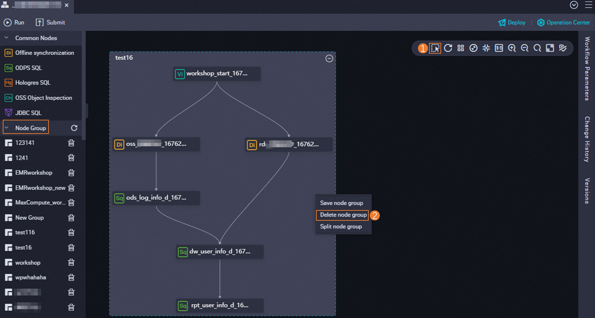Click trash icon next to wpwhahaha
Image resolution: width=595 pixels, height=318 pixels.
(x=71, y=278)
